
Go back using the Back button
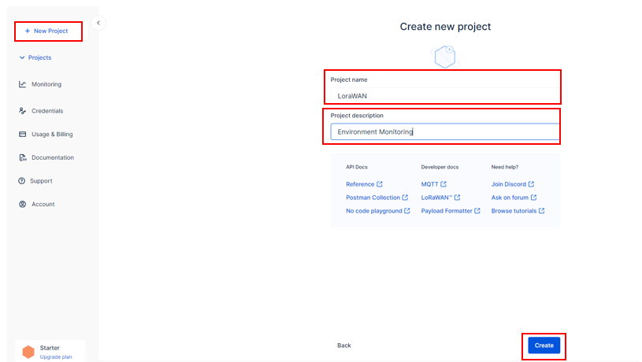(343, 345)
